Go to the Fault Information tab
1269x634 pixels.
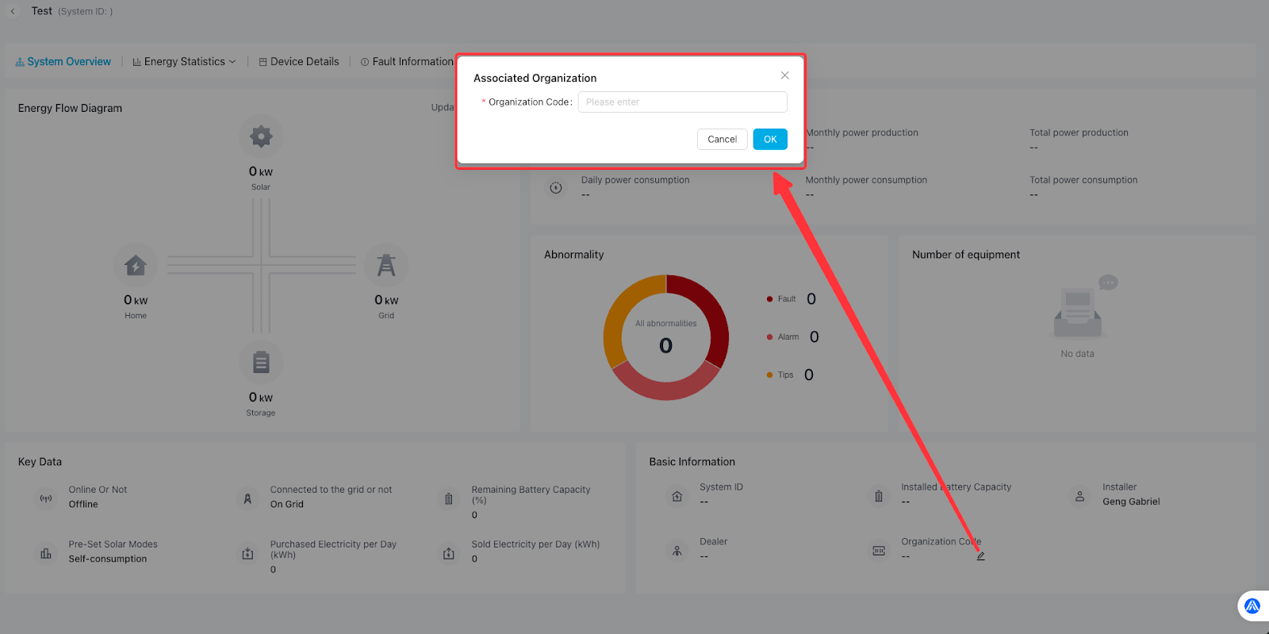click(407, 62)
